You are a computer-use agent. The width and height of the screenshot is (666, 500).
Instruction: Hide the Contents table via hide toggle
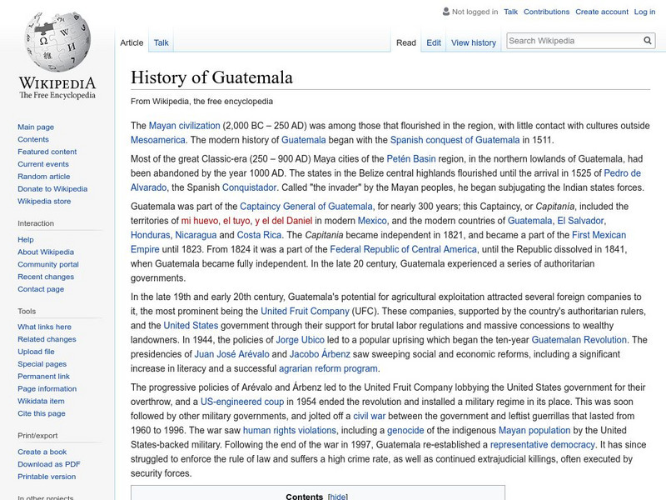coord(338,497)
